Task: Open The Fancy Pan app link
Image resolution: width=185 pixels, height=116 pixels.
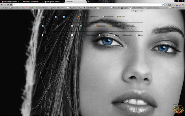Action: 94,17
